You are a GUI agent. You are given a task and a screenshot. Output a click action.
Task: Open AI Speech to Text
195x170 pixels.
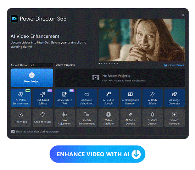point(65,98)
